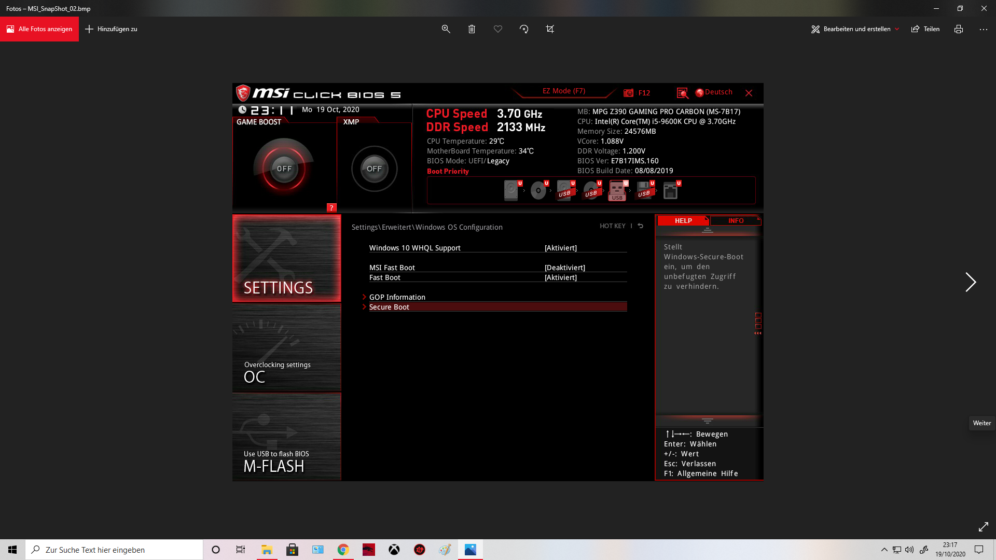The height and width of the screenshot is (560, 996).
Task: Go to next photo arrow
Action: pos(970,282)
